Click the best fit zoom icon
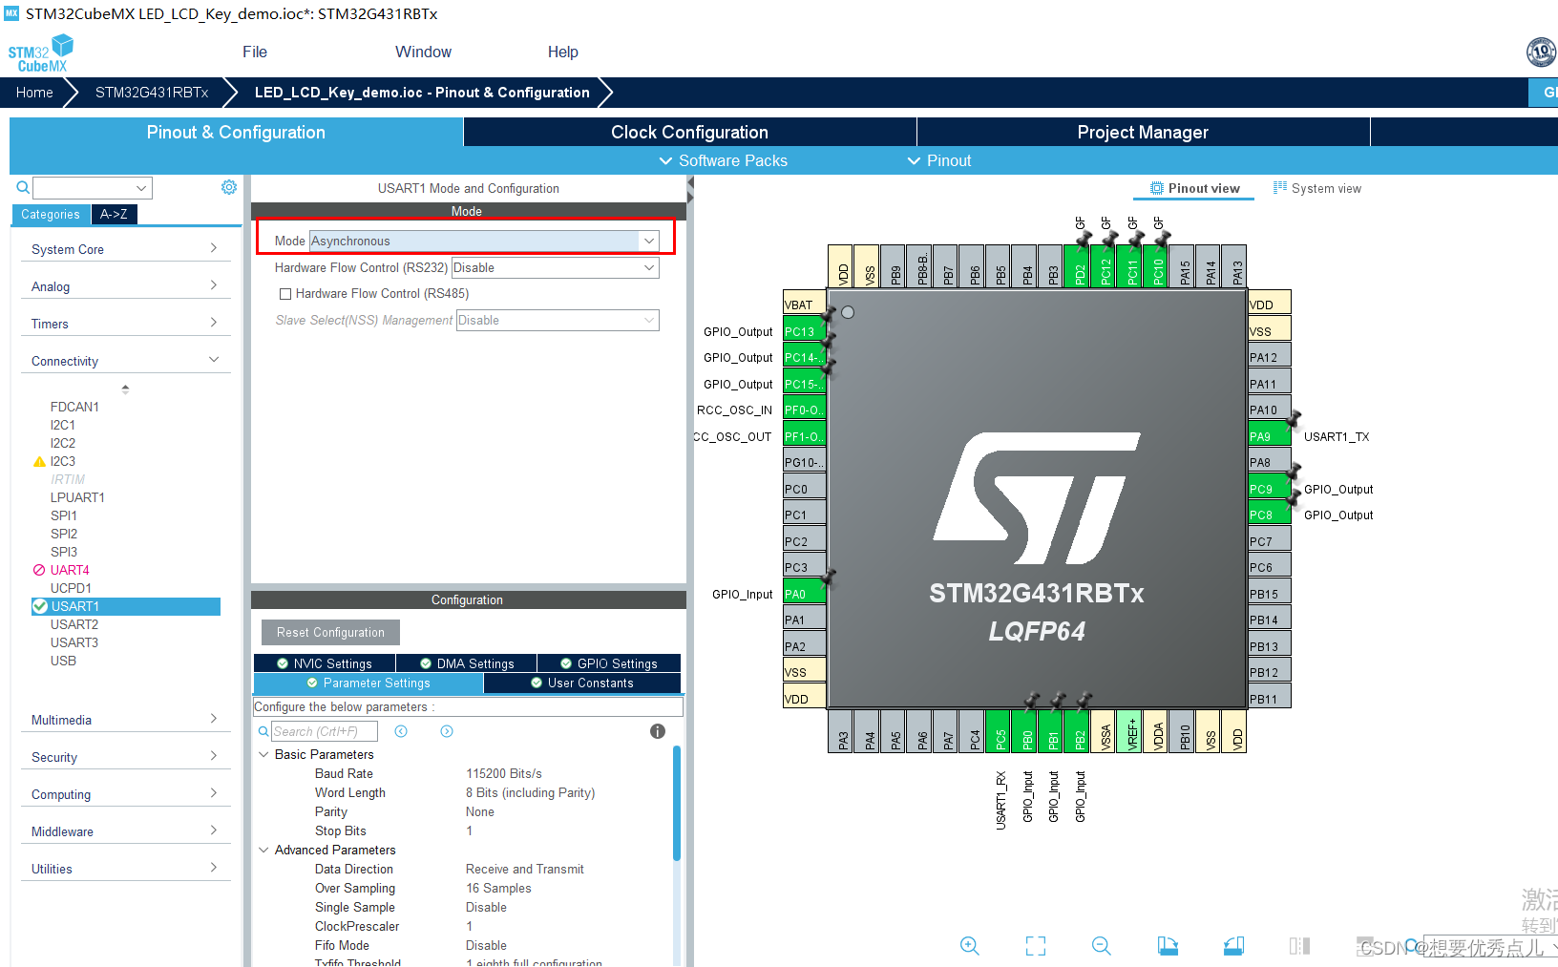Viewport: 1558px width, 967px height. (x=1035, y=946)
